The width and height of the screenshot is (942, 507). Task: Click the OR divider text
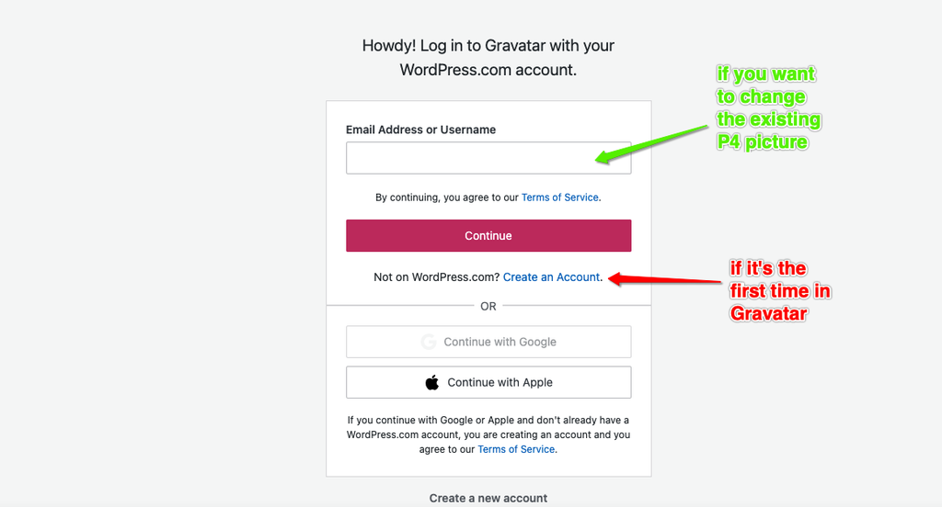[x=488, y=307]
